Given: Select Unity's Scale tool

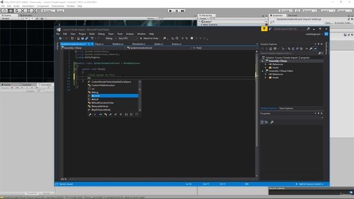Looking at the screenshot, I should point(23,11).
